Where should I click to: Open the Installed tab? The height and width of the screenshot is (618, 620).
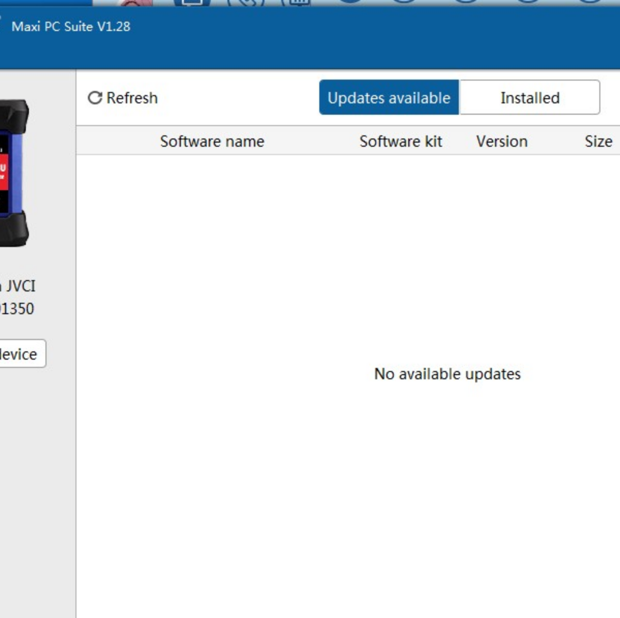point(530,98)
